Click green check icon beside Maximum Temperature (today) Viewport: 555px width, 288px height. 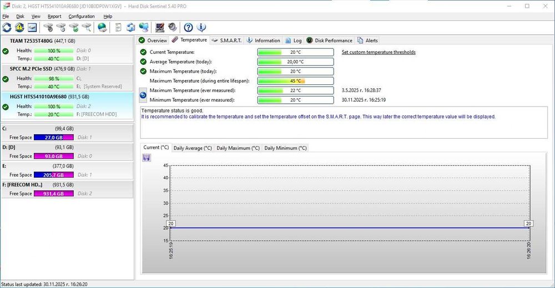tap(143, 71)
